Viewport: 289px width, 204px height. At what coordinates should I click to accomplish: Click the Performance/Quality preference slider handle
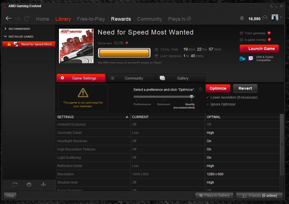pos(192,97)
